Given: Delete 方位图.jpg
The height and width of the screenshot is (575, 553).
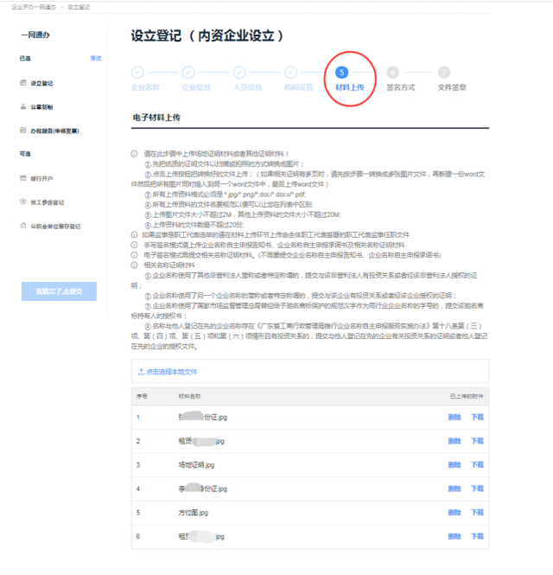Looking at the screenshot, I should 454,512.
